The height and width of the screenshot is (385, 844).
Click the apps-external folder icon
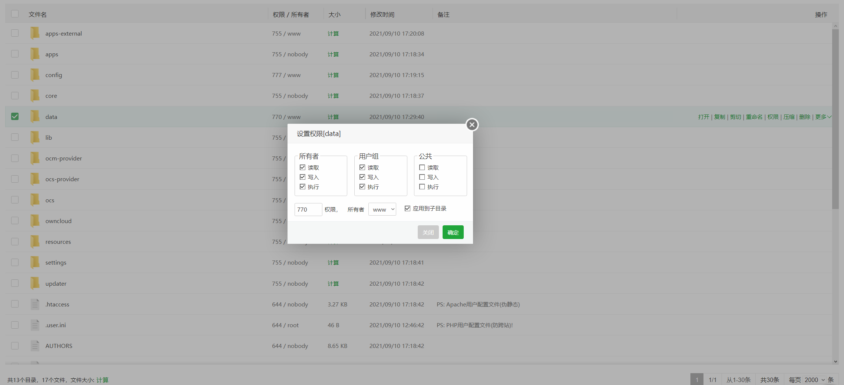click(35, 33)
